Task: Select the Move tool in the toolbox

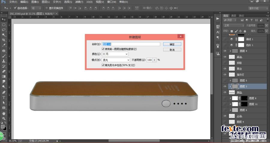Action: pyautogui.click(x=4, y=19)
